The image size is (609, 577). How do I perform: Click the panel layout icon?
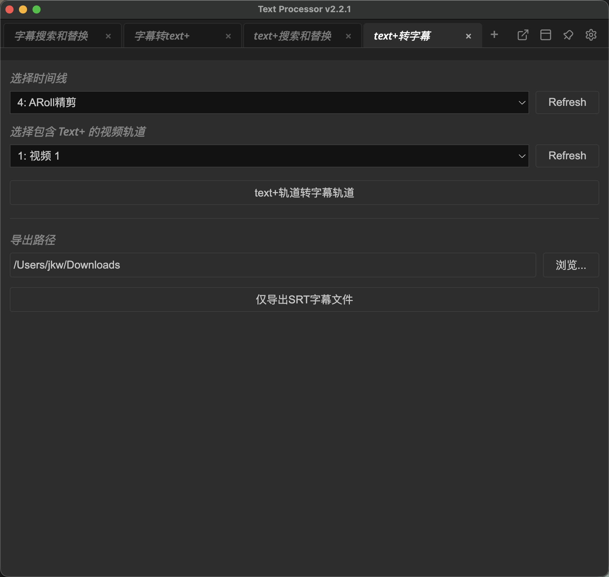(545, 35)
